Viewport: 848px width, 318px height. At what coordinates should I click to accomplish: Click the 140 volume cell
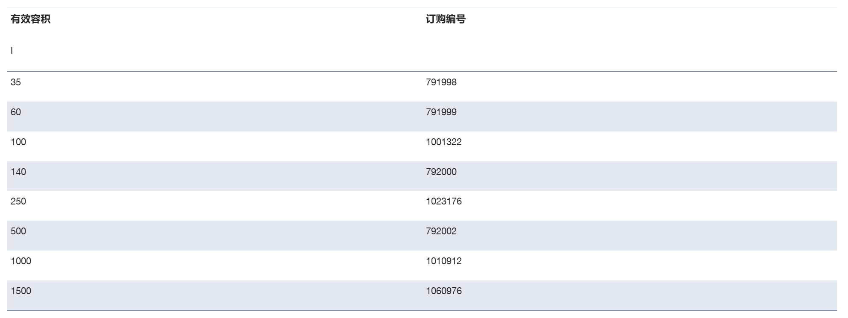(18, 172)
